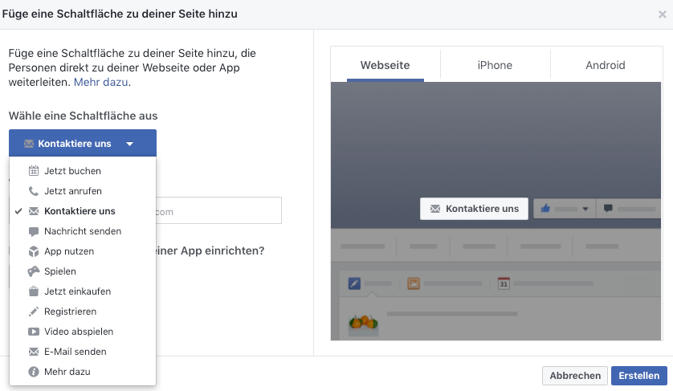Select Jetzt einkaufen option
This screenshot has height=391, width=673.
(83, 291)
